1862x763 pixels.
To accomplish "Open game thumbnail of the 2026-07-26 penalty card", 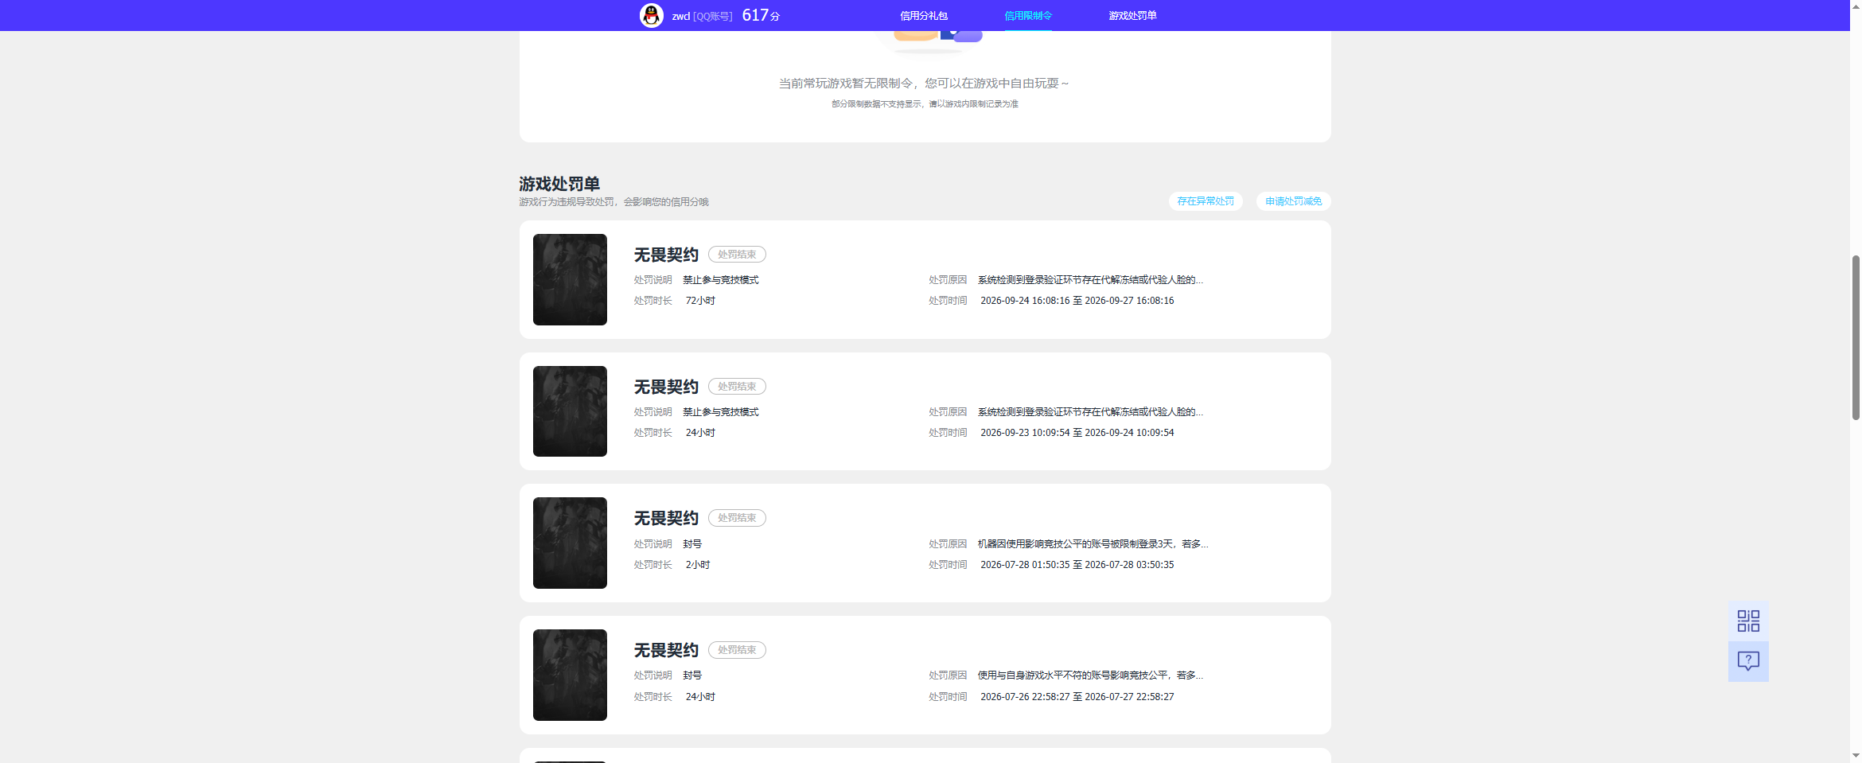I will click(x=570, y=675).
